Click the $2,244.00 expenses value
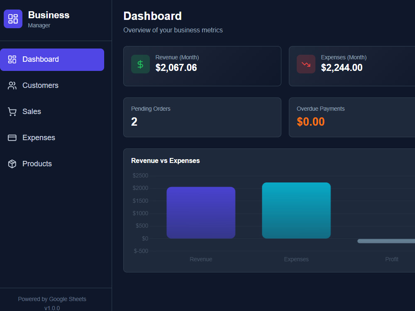This screenshot has width=415, height=311. (x=342, y=68)
